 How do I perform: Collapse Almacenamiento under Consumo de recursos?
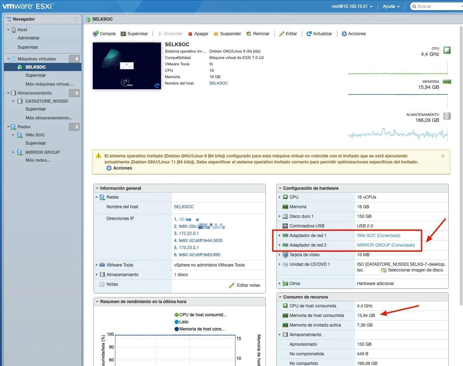coord(280,335)
